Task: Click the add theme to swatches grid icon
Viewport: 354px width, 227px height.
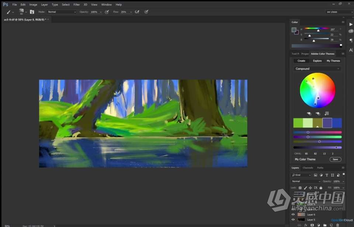Action: tap(326, 113)
